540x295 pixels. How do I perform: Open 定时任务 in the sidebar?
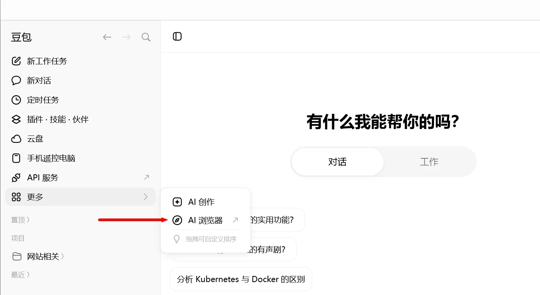pos(81,100)
